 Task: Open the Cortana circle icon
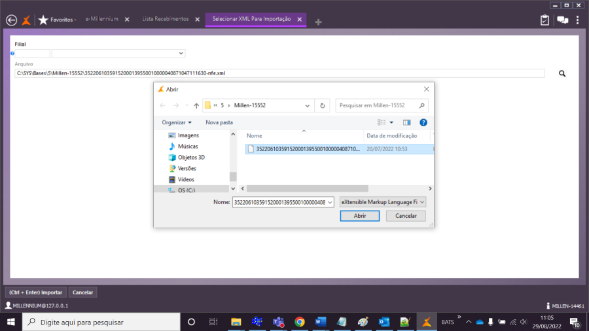pyautogui.click(x=191, y=322)
